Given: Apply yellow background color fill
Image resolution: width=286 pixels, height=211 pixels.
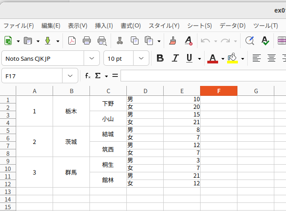Looking at the screenshot, I should (232, 58).
